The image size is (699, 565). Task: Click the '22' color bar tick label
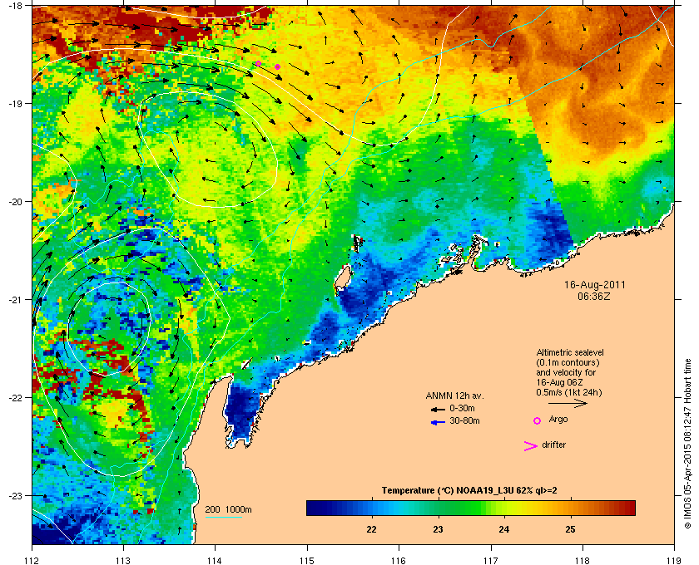click(x=371, y=529)
